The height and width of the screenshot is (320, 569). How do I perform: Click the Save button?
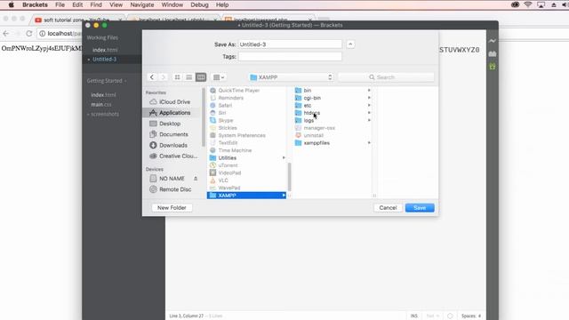pos(420,208)
